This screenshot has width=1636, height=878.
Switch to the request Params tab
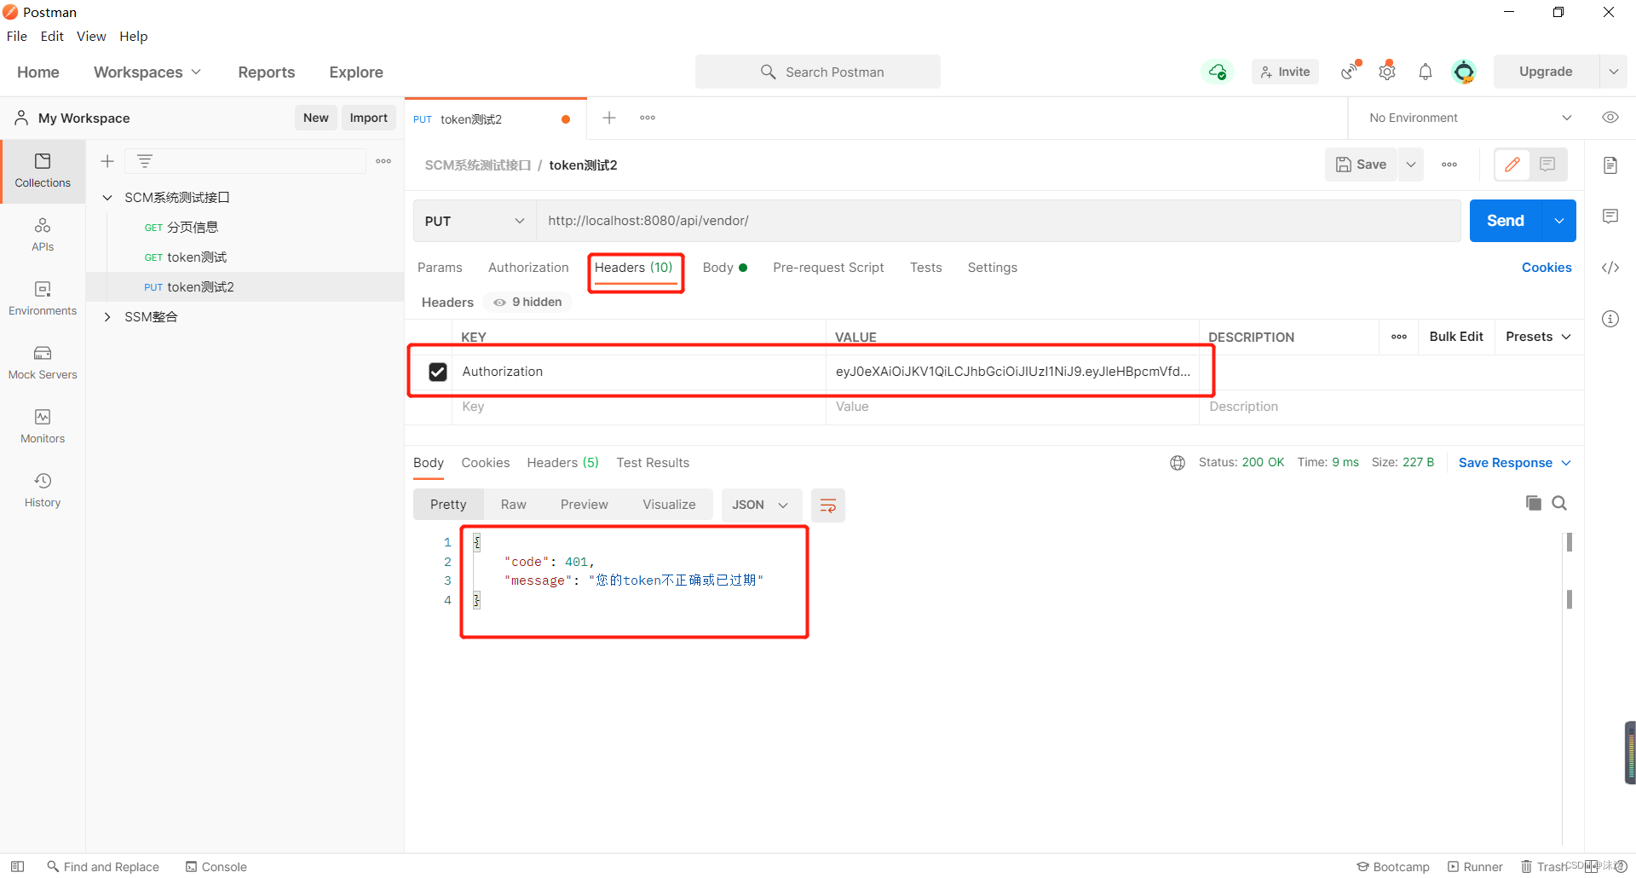(x=440, y=268)
